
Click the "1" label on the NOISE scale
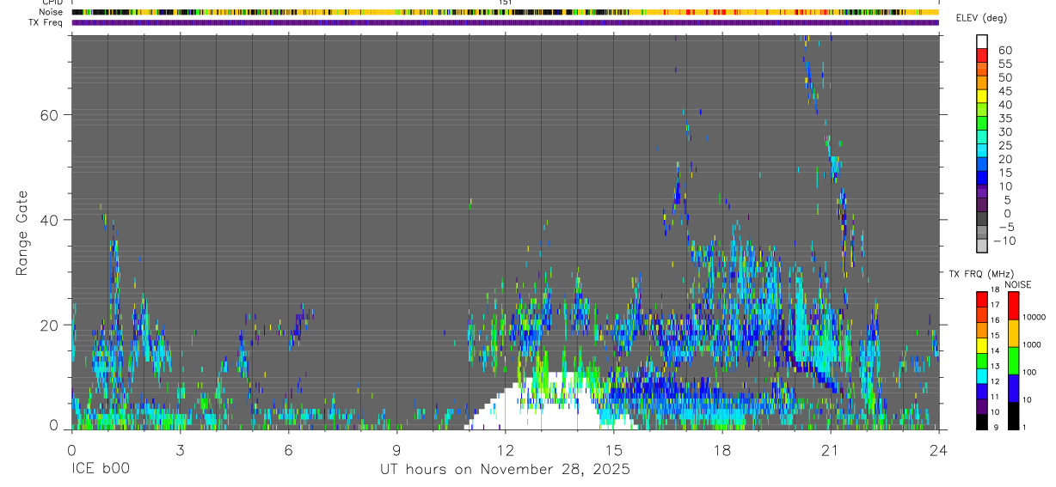[x=1023, y=427]
